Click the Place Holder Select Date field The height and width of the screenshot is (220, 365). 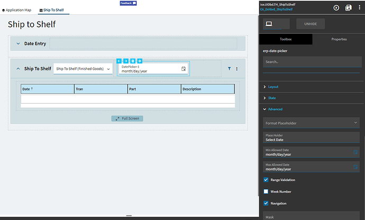311,137
